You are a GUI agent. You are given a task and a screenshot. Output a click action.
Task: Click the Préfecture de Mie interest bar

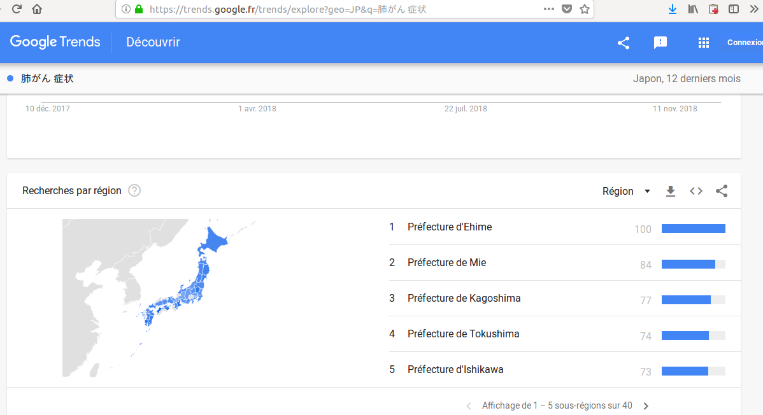click(693, 264)
